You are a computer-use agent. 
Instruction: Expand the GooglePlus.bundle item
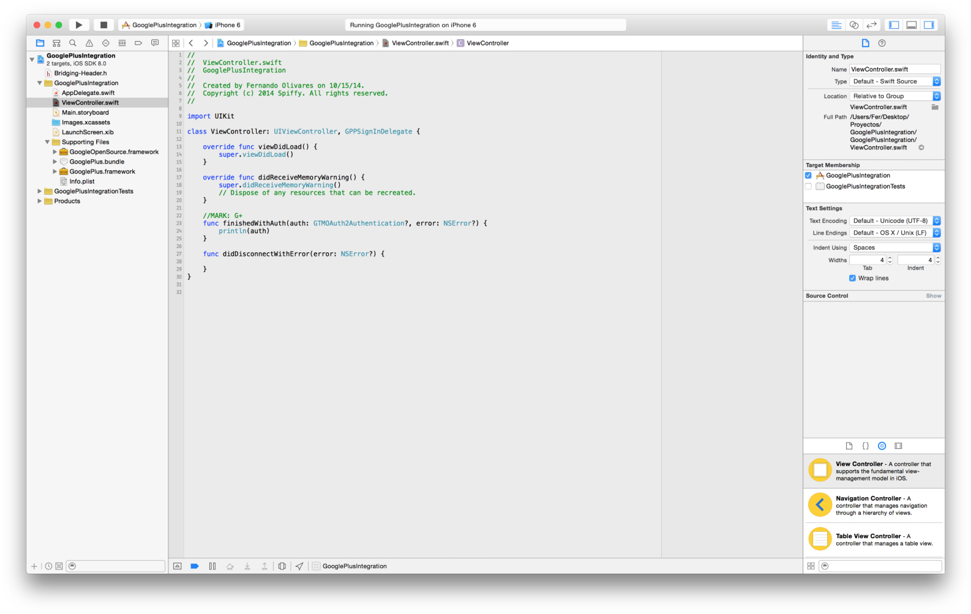54,162
